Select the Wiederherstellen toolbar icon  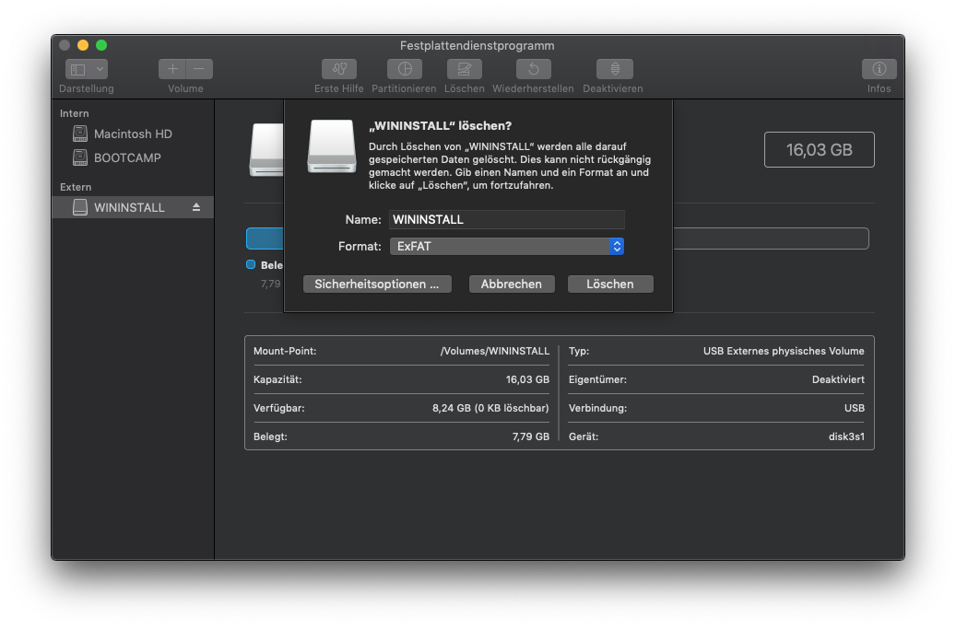(x=534, y=69)
